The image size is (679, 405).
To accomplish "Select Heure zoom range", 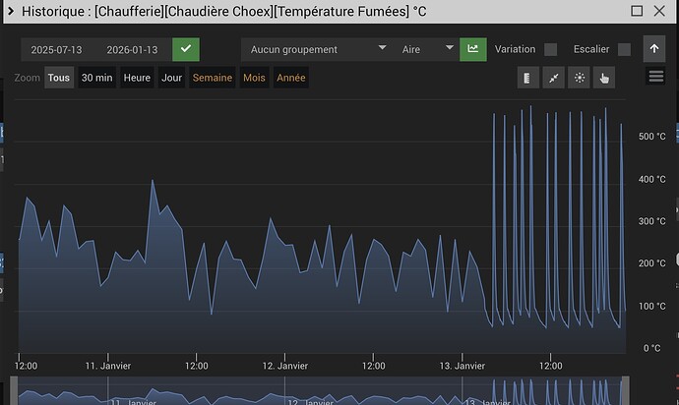I will pos(137,78).
